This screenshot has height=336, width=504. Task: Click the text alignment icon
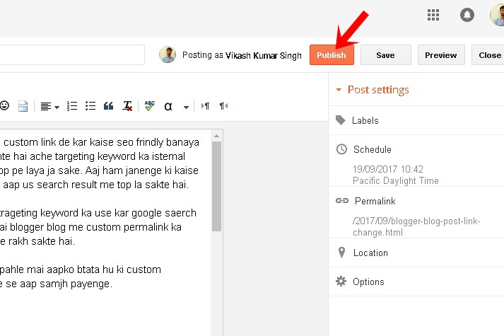tap(46, 106)
